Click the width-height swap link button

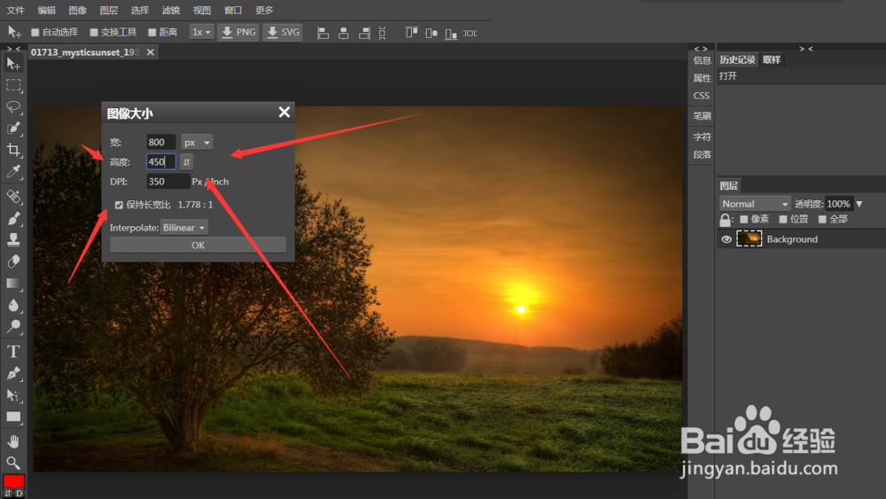tap(186, 162)
